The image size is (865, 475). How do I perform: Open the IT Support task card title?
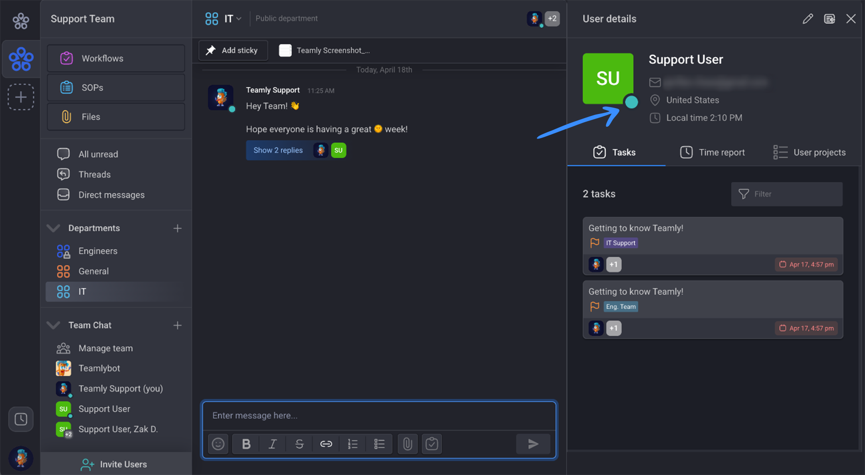[x=636, y=228]
